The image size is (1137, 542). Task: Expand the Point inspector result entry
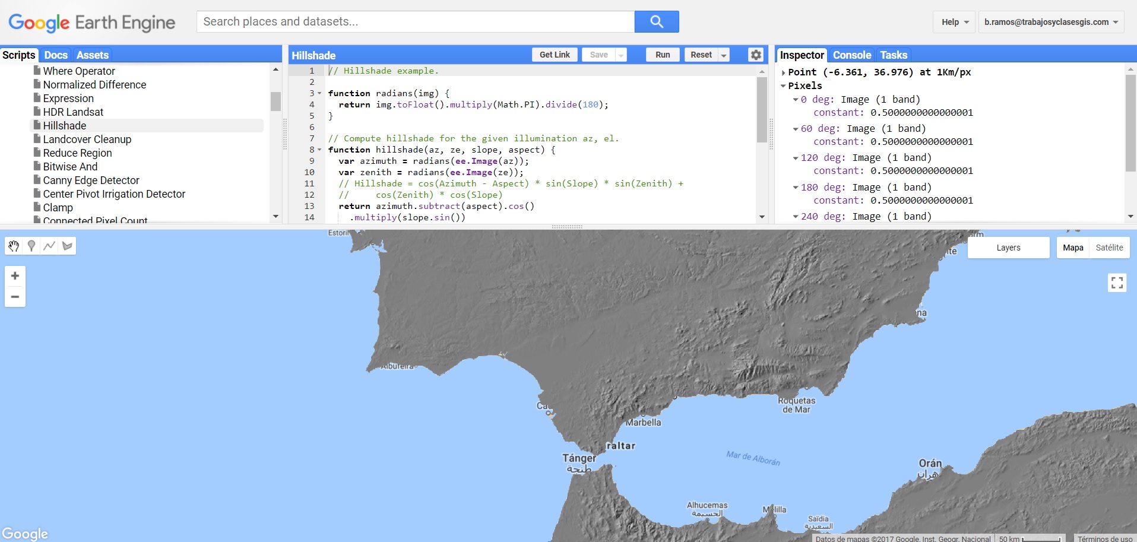785,72
